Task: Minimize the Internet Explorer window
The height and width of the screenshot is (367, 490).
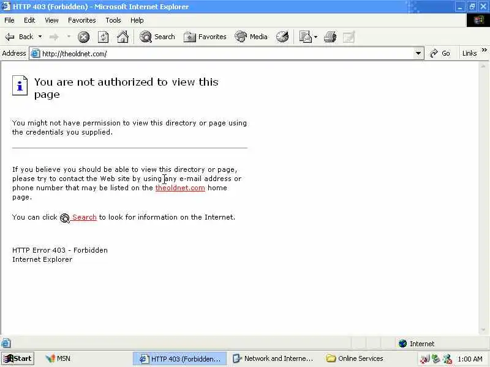Action: (460, 7)
